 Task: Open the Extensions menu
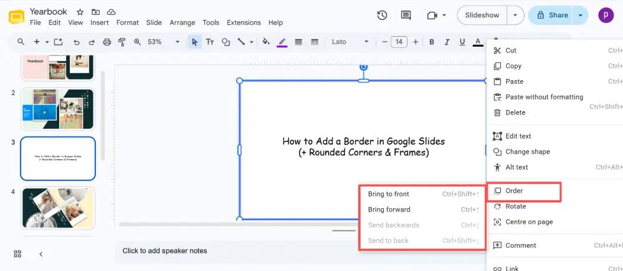(244, 22)
